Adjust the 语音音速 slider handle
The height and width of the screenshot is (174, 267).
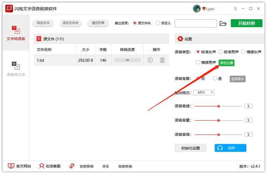(219, 106)
